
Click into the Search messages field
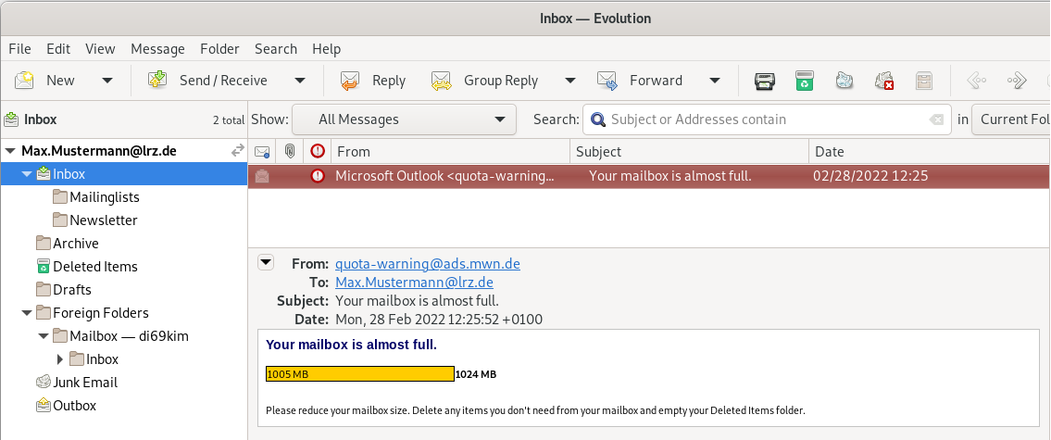[x=764, y=119]
